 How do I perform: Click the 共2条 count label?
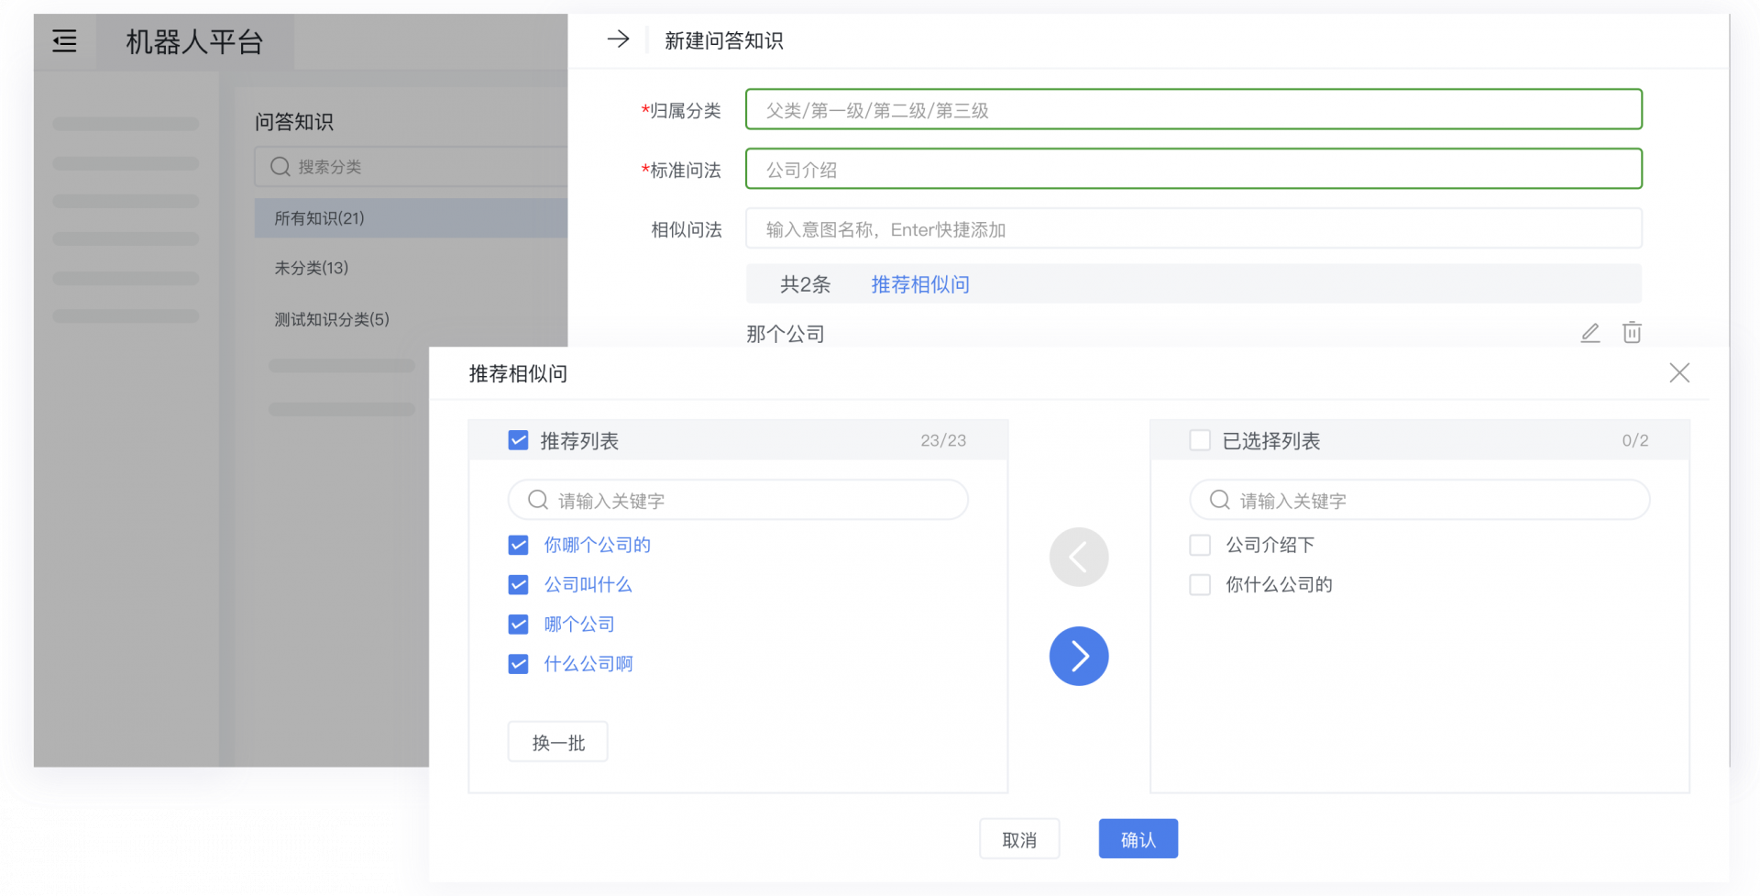pos(805,284)
